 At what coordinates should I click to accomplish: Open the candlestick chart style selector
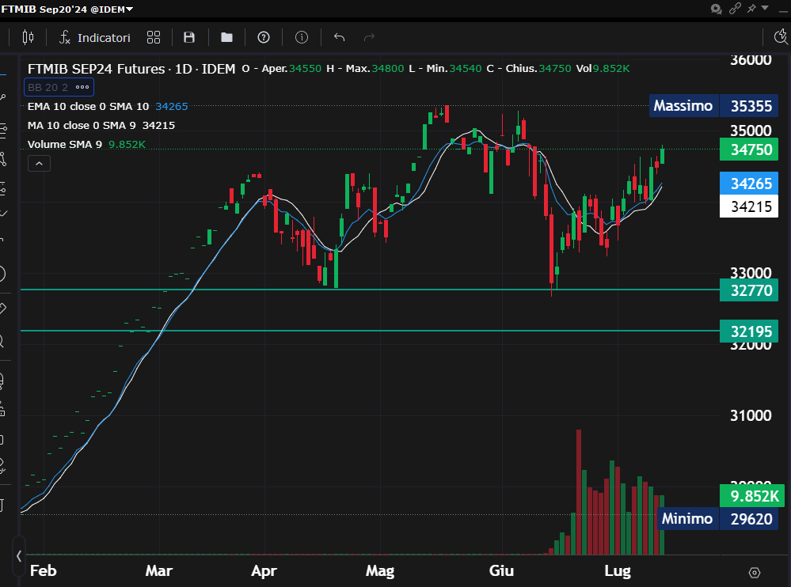click(x=29, y=37)
